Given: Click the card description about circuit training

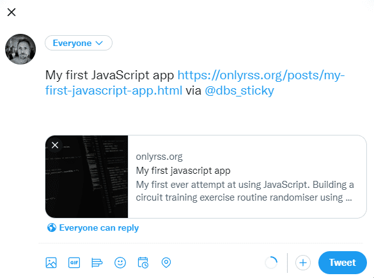Looking at the screenshot, I should tap(245, 191).
